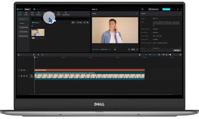Image resolution: width=199 pixels, height=119 pixels.
Task: Click the focus capture icon in Player
Action: click(x=129, y=49)
